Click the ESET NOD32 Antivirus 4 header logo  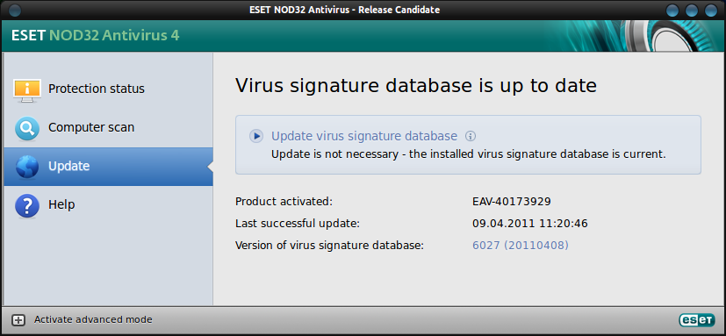point(96,35)
